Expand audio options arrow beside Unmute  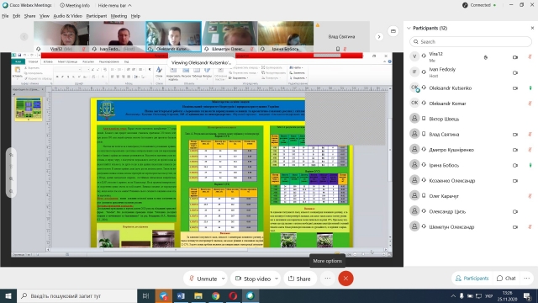tap(223, 279)
